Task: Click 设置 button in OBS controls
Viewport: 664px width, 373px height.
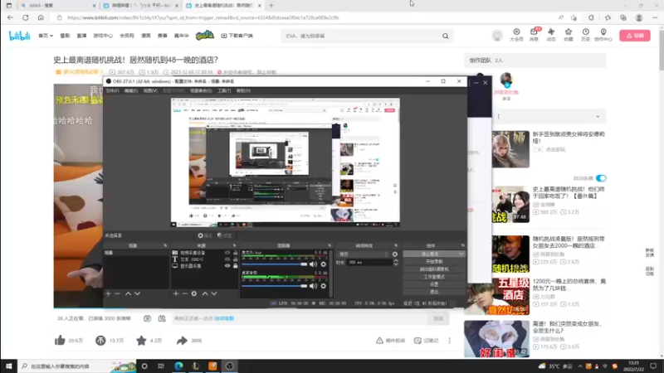Action: coord(433,284)
